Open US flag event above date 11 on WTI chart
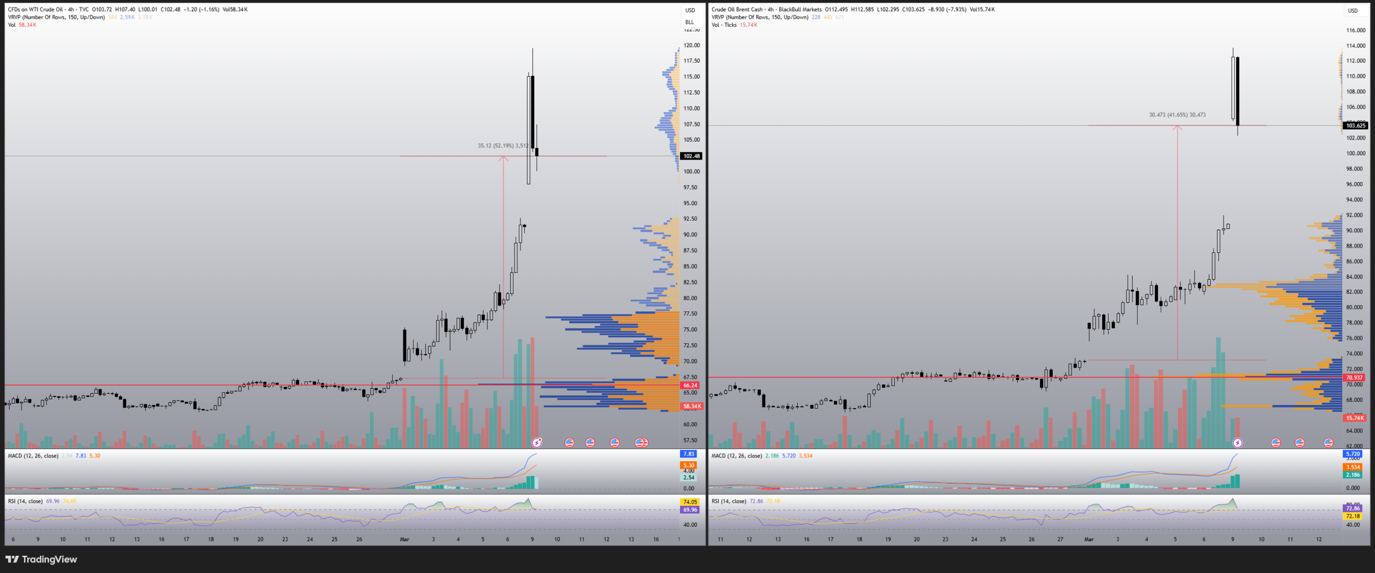The height and width of the screenshot is (573, 1375). pos(590,443)
